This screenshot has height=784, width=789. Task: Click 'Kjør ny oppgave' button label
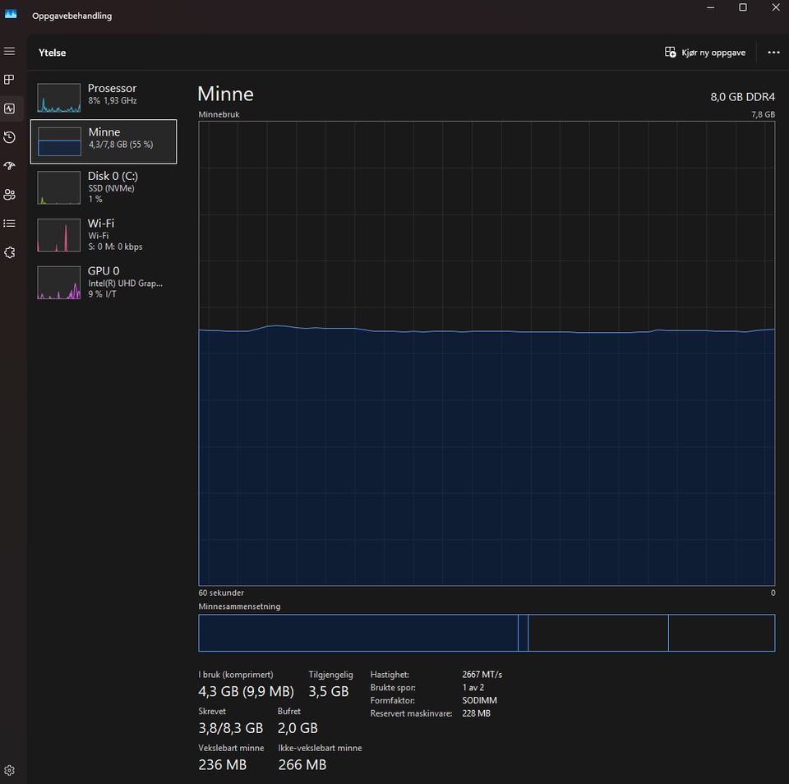click(x=713, y=53)
